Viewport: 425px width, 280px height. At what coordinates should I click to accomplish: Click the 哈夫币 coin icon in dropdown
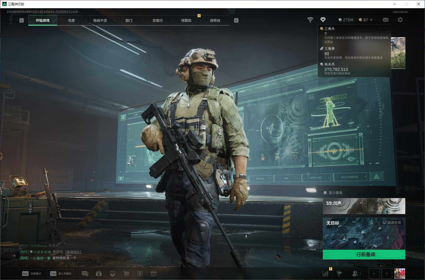(322, 64)
